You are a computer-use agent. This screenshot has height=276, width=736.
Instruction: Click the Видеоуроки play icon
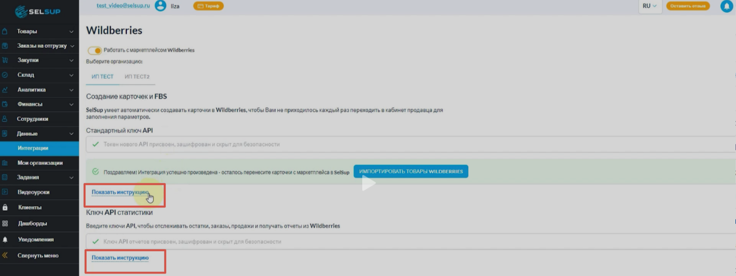point(5,192)
